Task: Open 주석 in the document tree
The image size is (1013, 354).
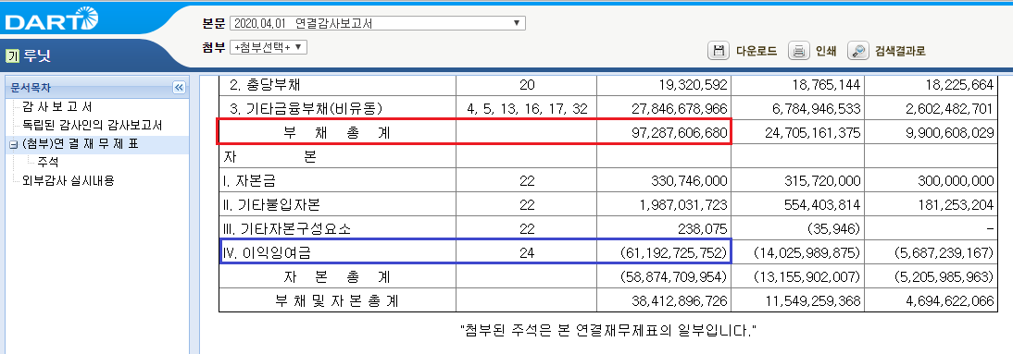Action: tap(48, 162)
